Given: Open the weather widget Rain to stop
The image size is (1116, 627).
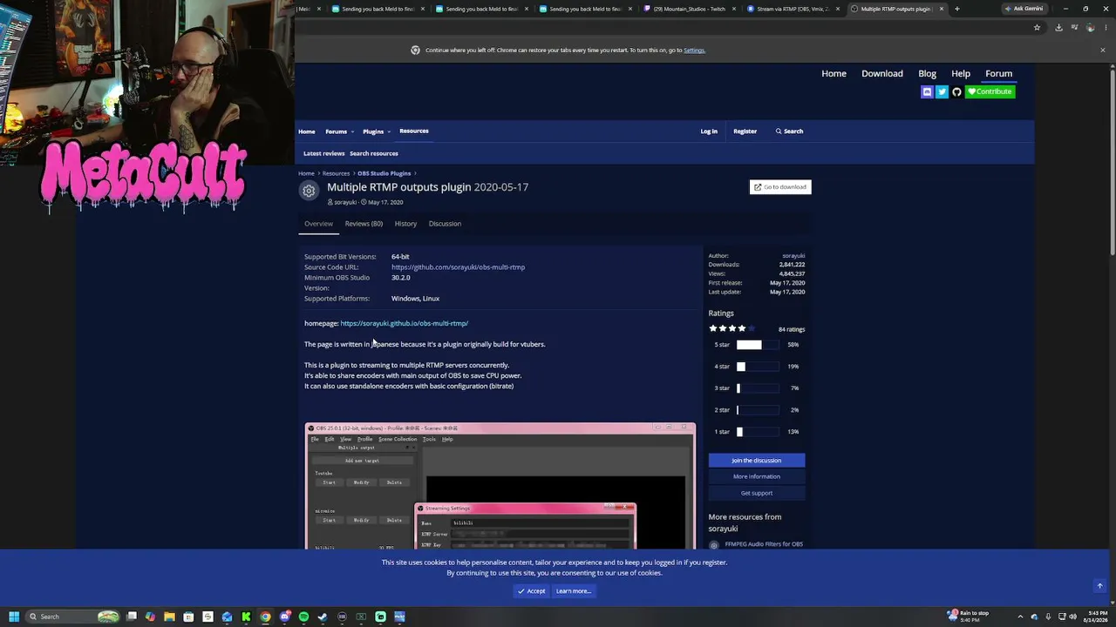Looking at the screenshot, I should click(x=969, y=616).
